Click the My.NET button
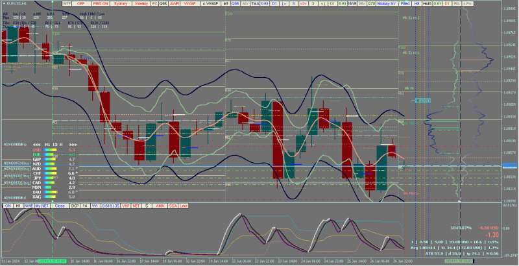The width and height of the screenshot is (519, 266). tap(42, 206)
